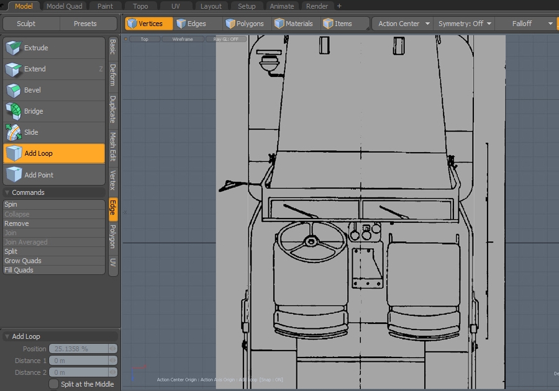Click the Items mode cube icon

pyautogui.click(x=328, y=24)
